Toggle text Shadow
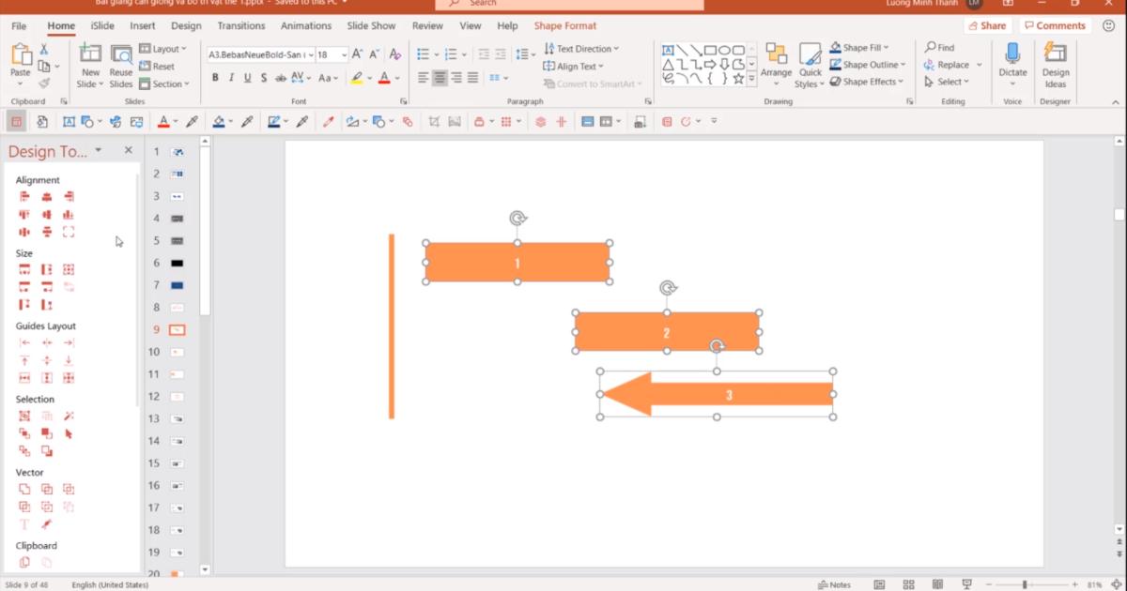 coord(264,78)
